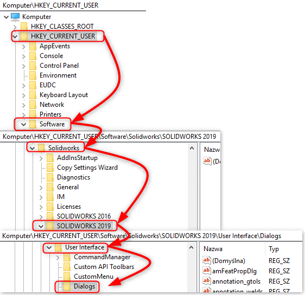
Task: Click the address bar ending in SOLIDWORKS 2019
Action: coord(110,137)
